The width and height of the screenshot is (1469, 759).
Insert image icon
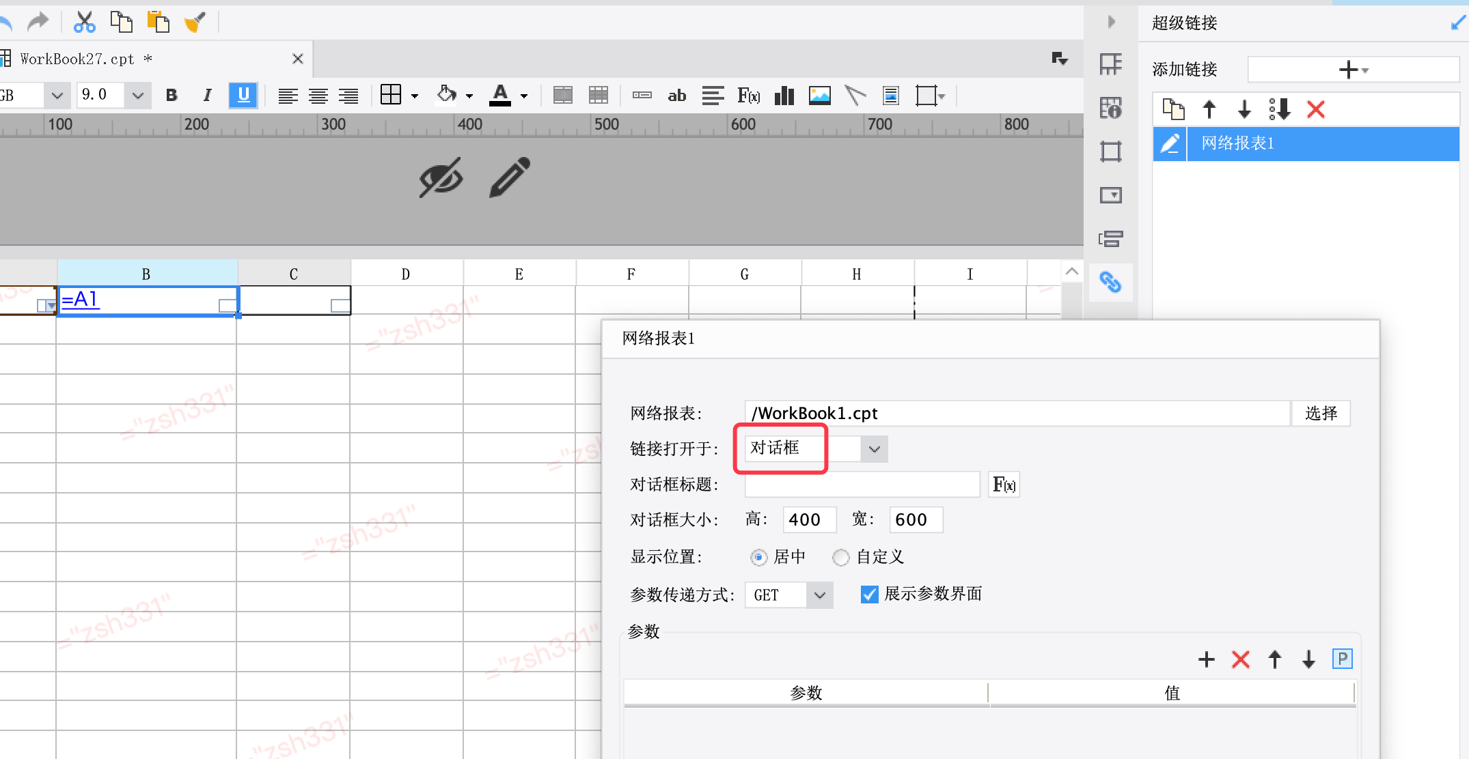click(820, 96)
